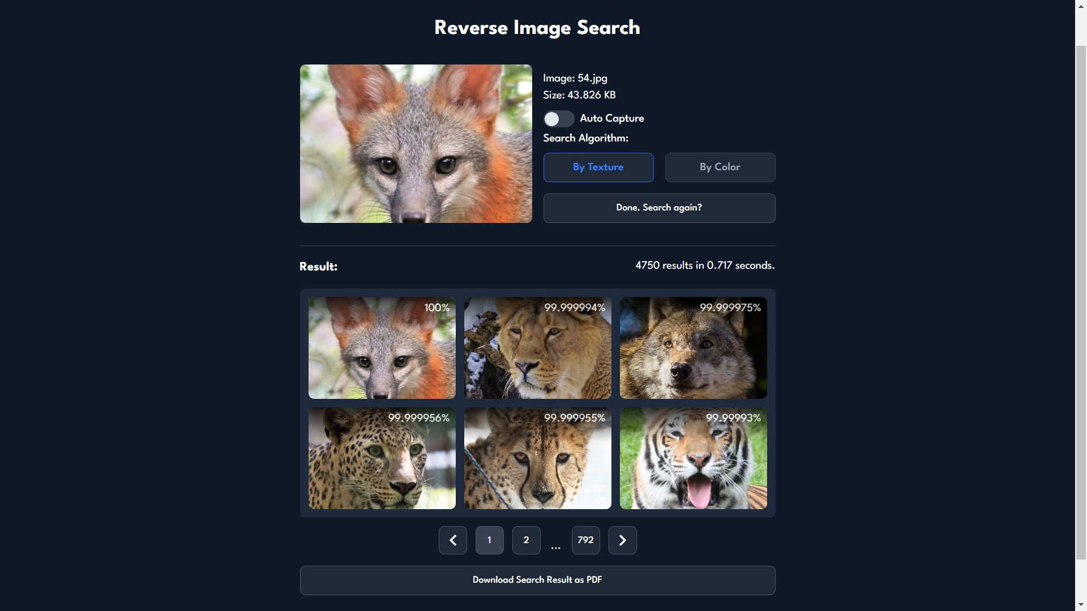Disable Auto Capture on/off switch
Image resolution: width=1087 pixels, height=611 pixels.
click(x=558, y=118)
